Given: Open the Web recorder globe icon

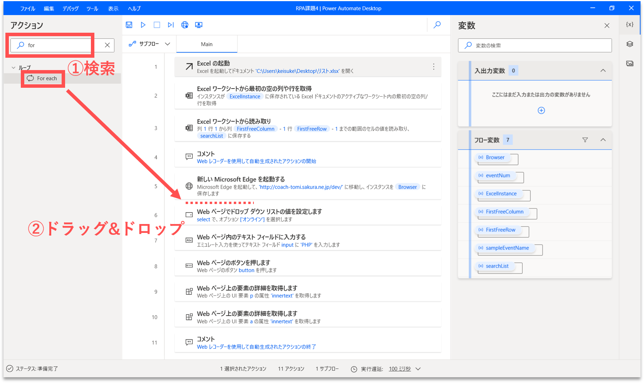Looking at the screenshot, I should (185, 25).
